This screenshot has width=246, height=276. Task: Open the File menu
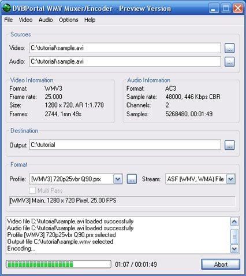point(9,20)
